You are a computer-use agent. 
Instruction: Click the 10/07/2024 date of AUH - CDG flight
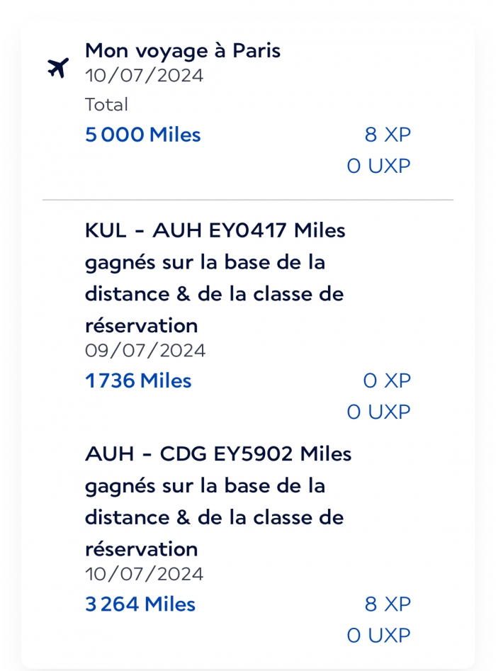click(145, 574)
